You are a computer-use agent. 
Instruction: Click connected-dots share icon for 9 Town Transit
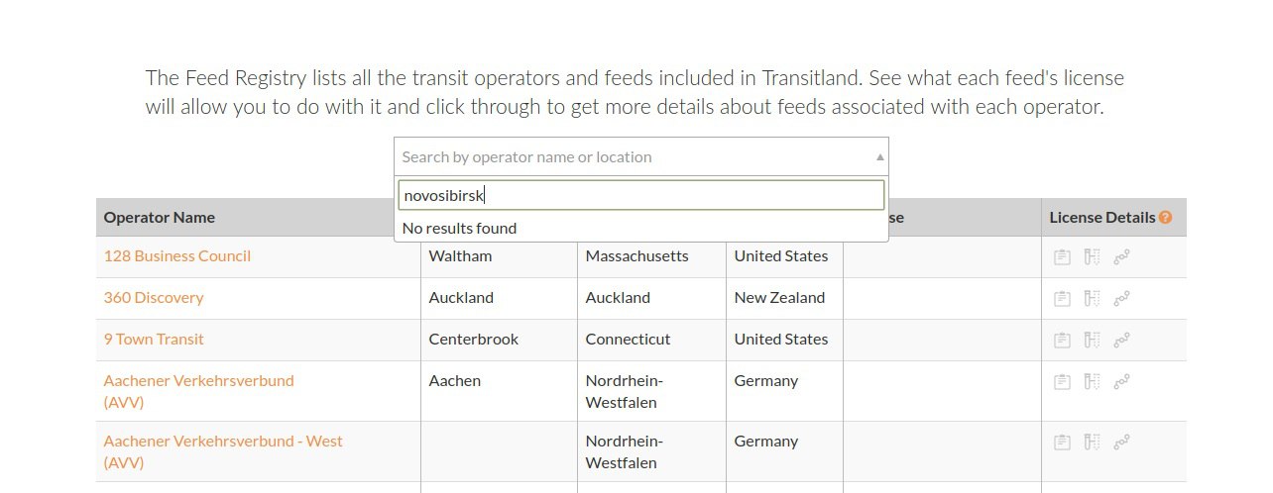pos(1122,340)
